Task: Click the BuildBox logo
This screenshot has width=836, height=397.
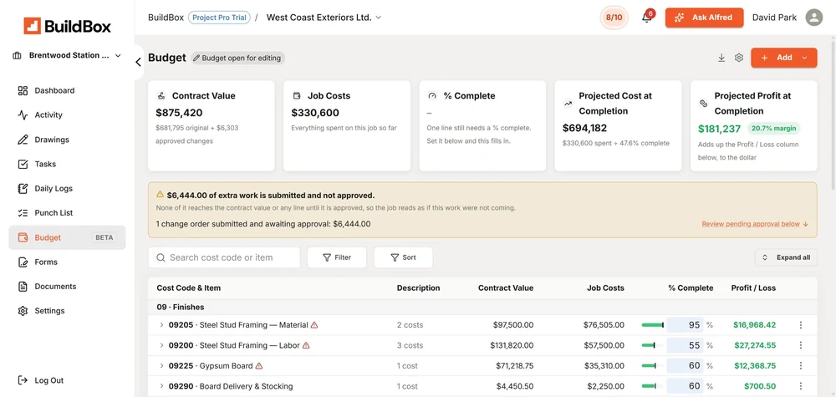Action: click(68, 26)
